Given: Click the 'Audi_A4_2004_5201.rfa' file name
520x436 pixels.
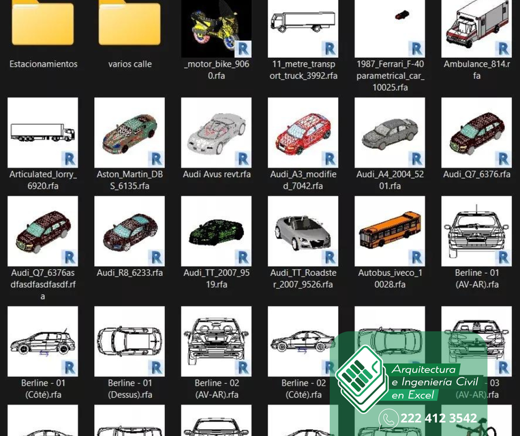Looking at the screenshot, I should click(390, 180).
